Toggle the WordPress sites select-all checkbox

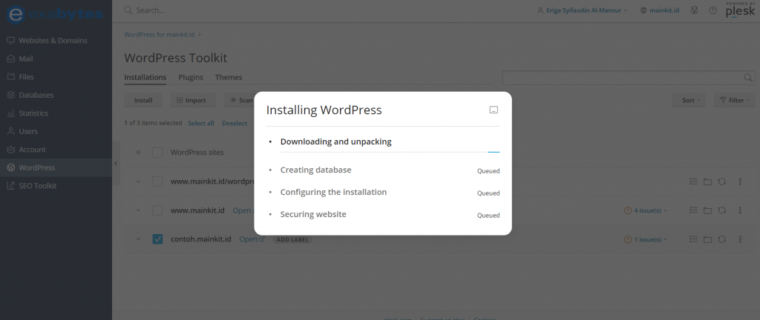[x=157, y=153]
